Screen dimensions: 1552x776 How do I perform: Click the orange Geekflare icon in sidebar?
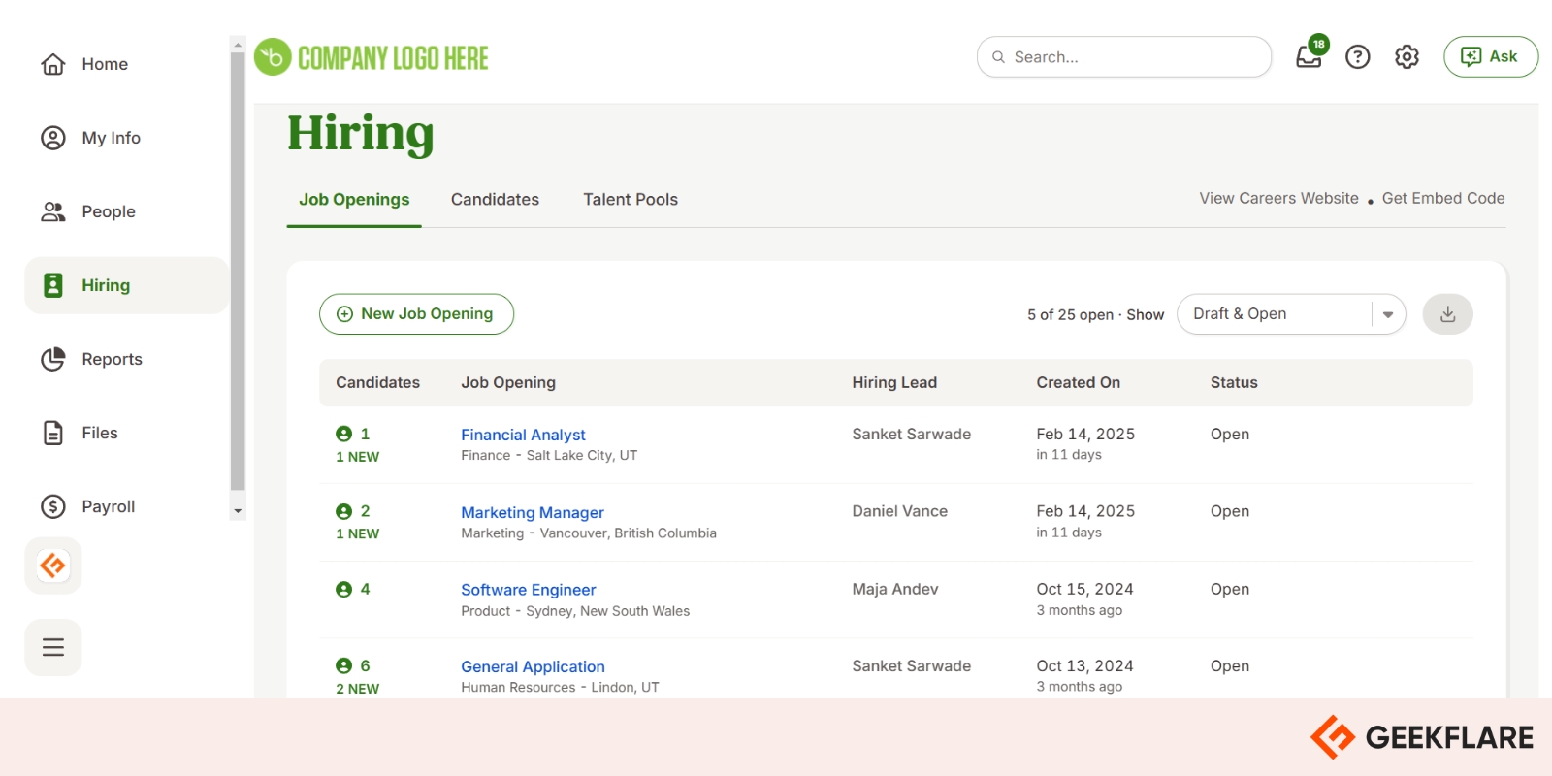(53, 566)
